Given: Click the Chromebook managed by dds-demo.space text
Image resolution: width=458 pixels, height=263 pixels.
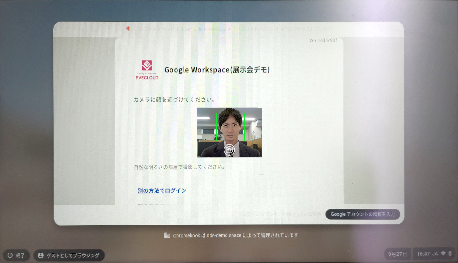Looking at the screenshot, I should click(x=235, y=235).
